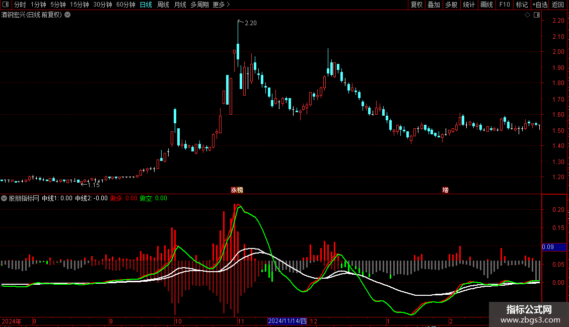Activate the 画线 drawing tools
Image resolution: width=569 pixels, height=327 pixels.
[x=486, y=5]
